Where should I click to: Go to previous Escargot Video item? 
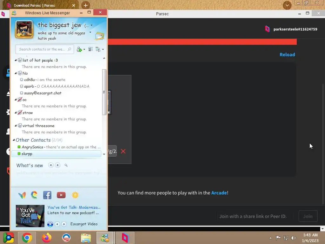coord(57,224)
